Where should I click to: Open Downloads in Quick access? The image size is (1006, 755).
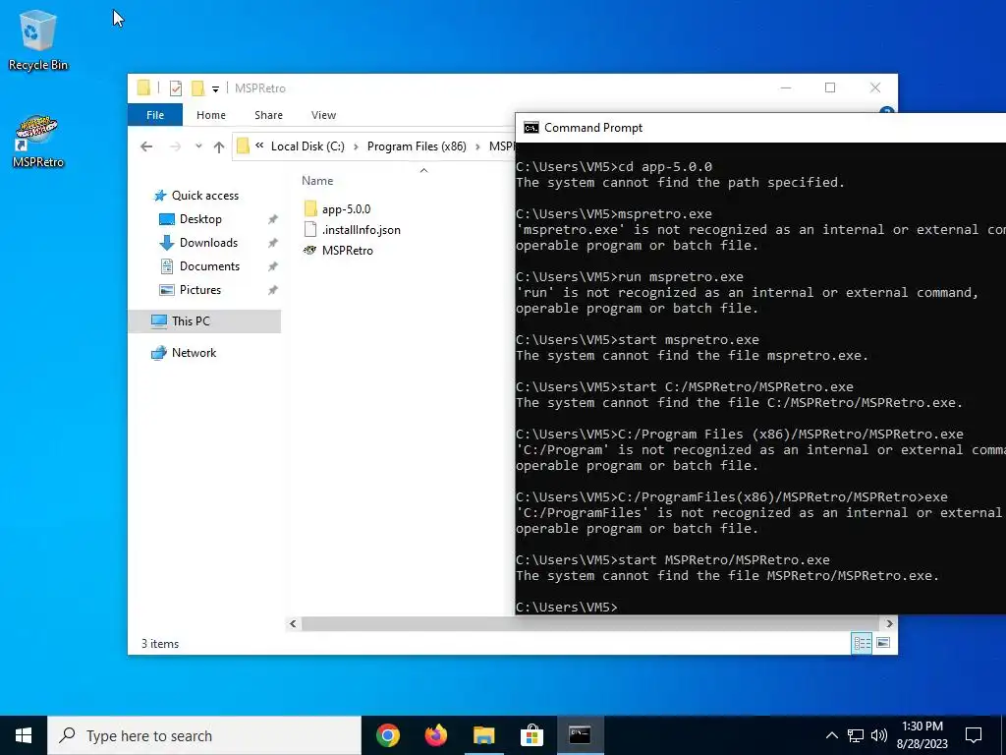pos(208,243)
